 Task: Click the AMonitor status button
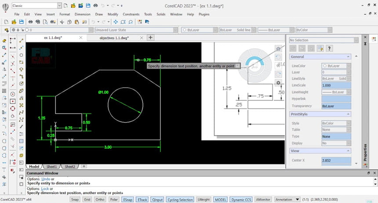tap(263, 199)
